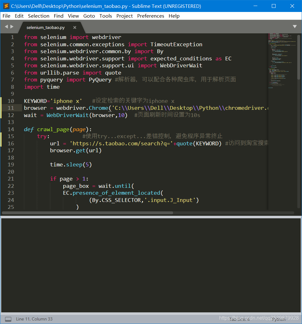The image size is (302, 324).
Task: Open the Preferences menu
Action: point(150,16)
